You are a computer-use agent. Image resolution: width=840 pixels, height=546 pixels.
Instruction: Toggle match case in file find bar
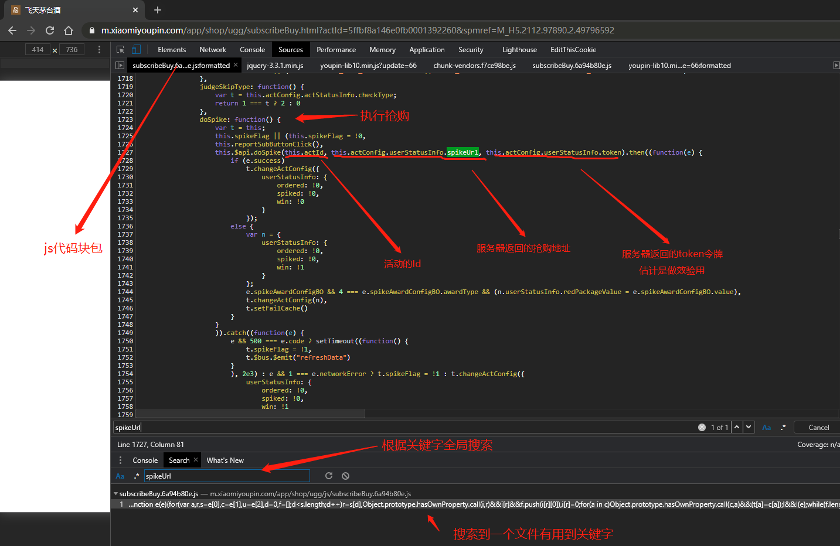point(766,428)
